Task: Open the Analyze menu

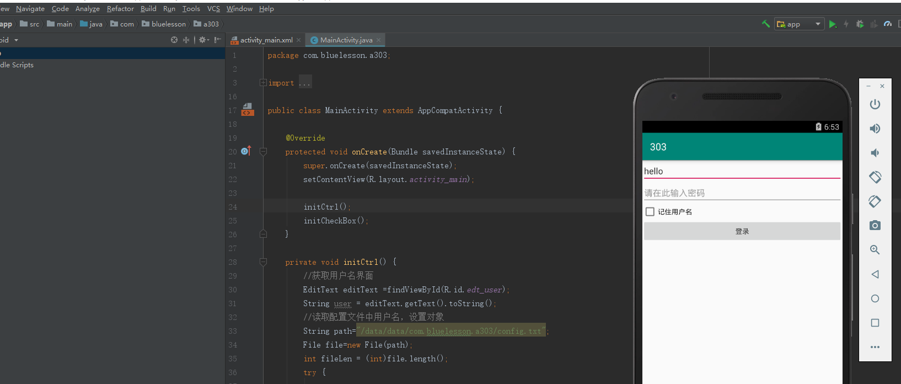Action: click(88, 9)
